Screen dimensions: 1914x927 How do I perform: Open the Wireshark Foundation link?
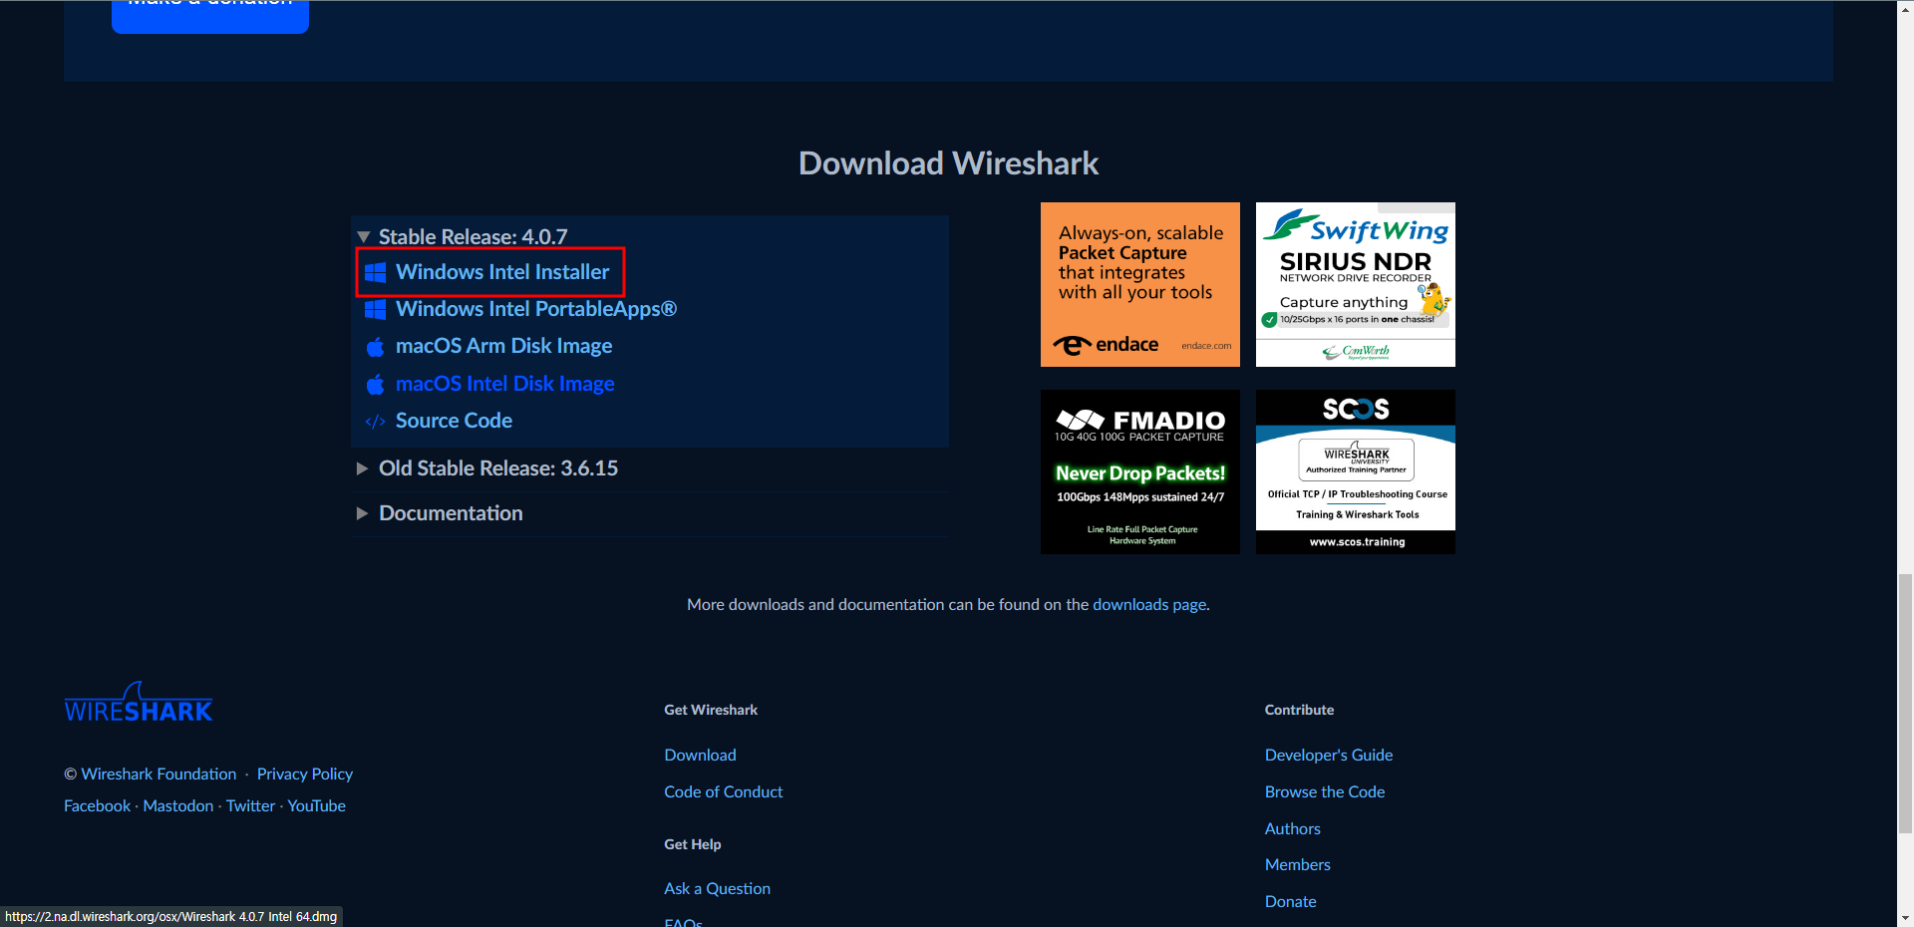[x=159, y=773]
